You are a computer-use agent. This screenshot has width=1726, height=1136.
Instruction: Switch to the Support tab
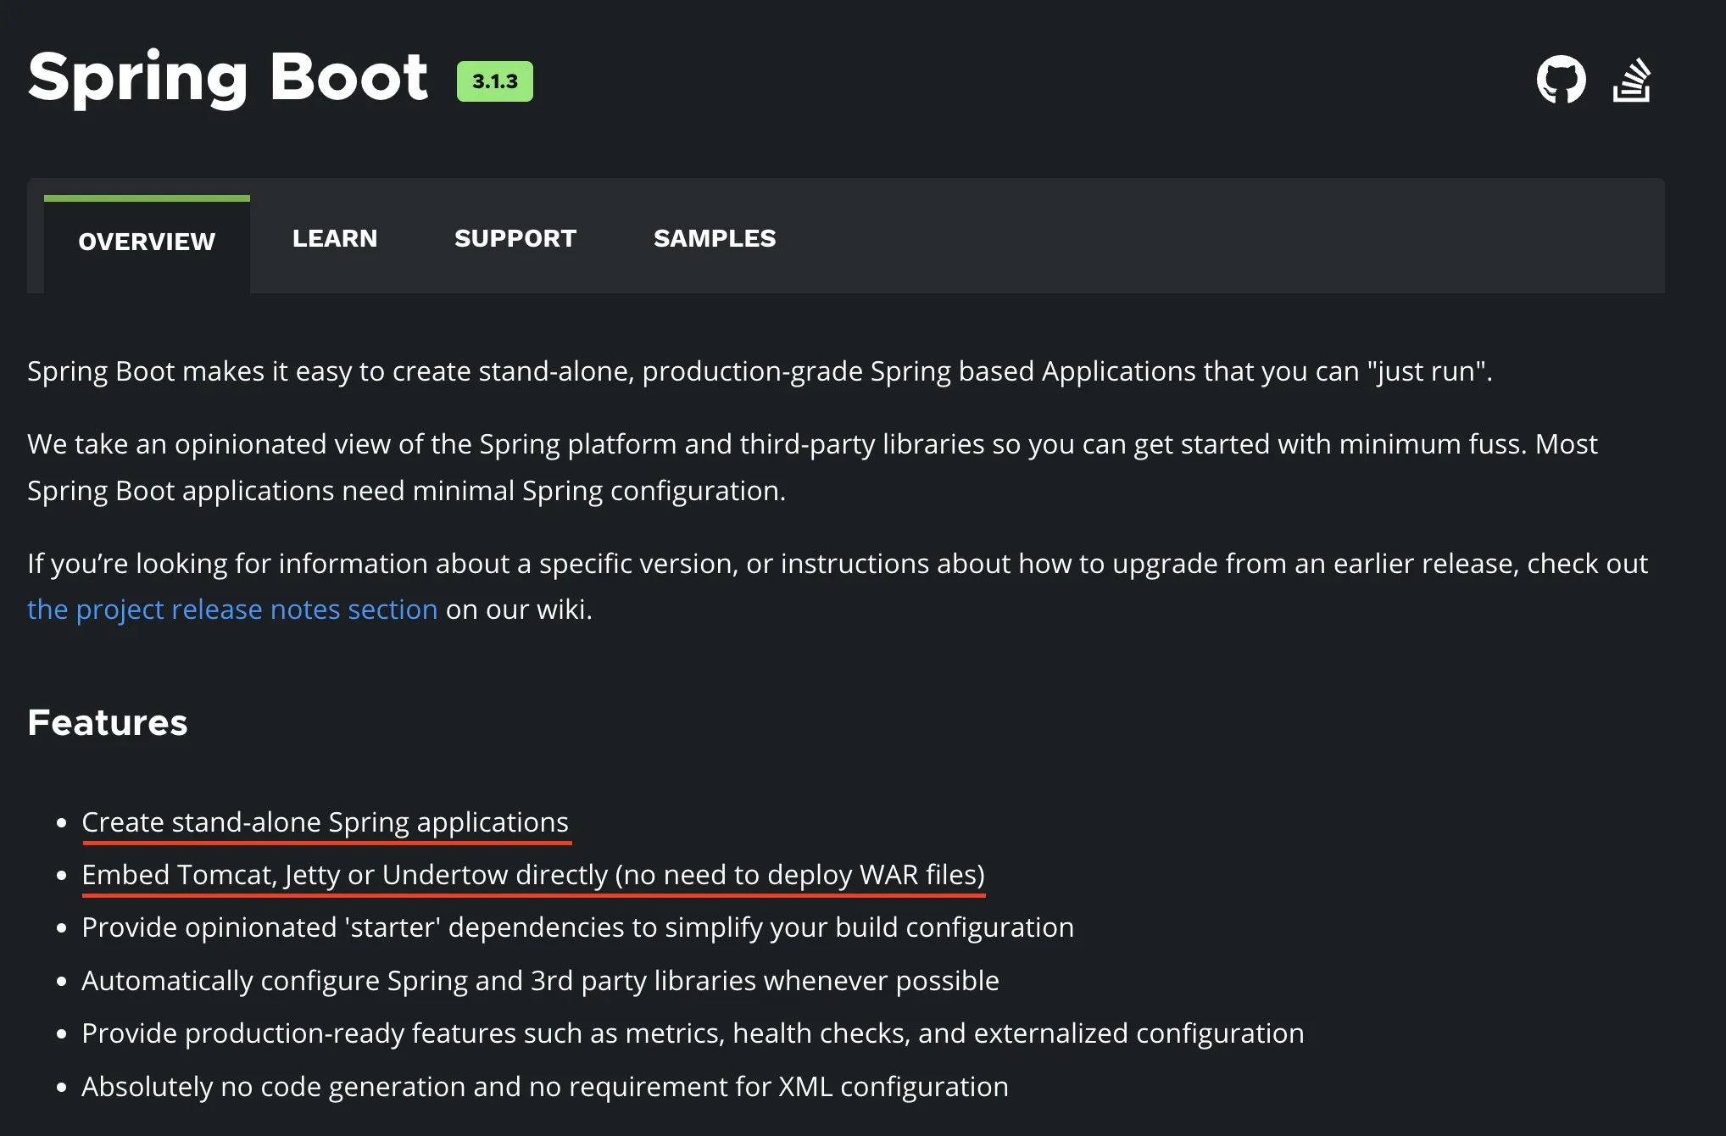[x=515, y=238]
